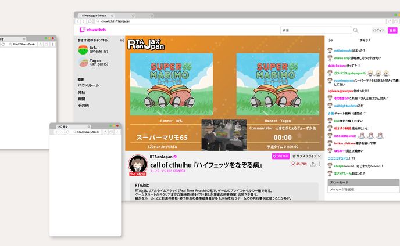Reload page in the HO 秀才 window

[x=67, y=132]
